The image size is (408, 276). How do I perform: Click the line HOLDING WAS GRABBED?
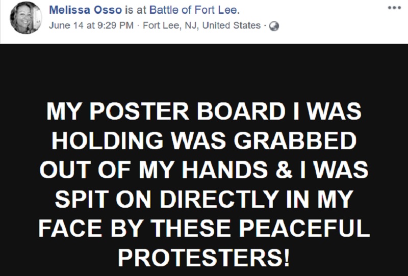[x=204, y=141]
